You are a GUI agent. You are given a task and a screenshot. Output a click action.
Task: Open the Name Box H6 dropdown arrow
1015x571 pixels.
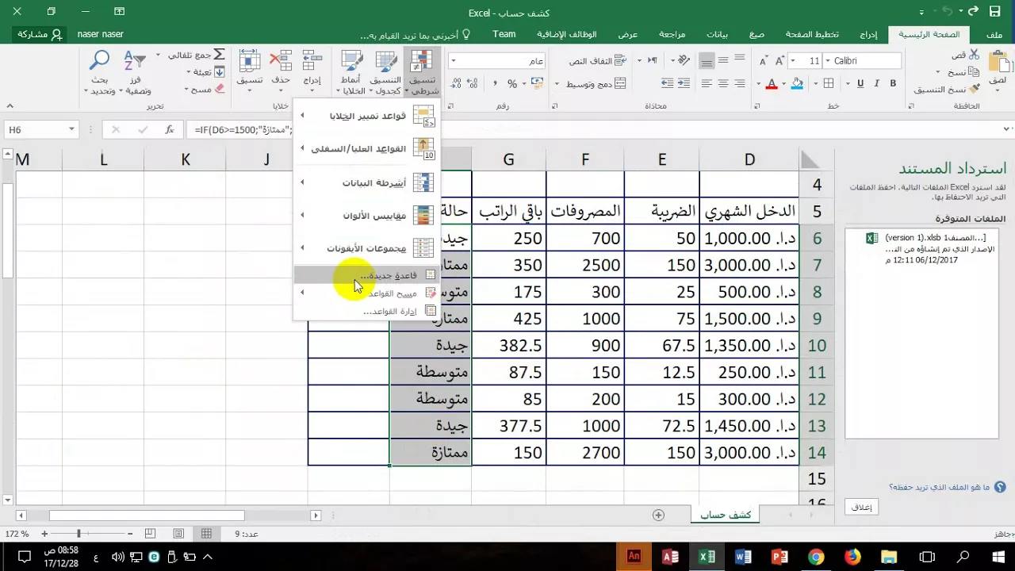point(71,129)
